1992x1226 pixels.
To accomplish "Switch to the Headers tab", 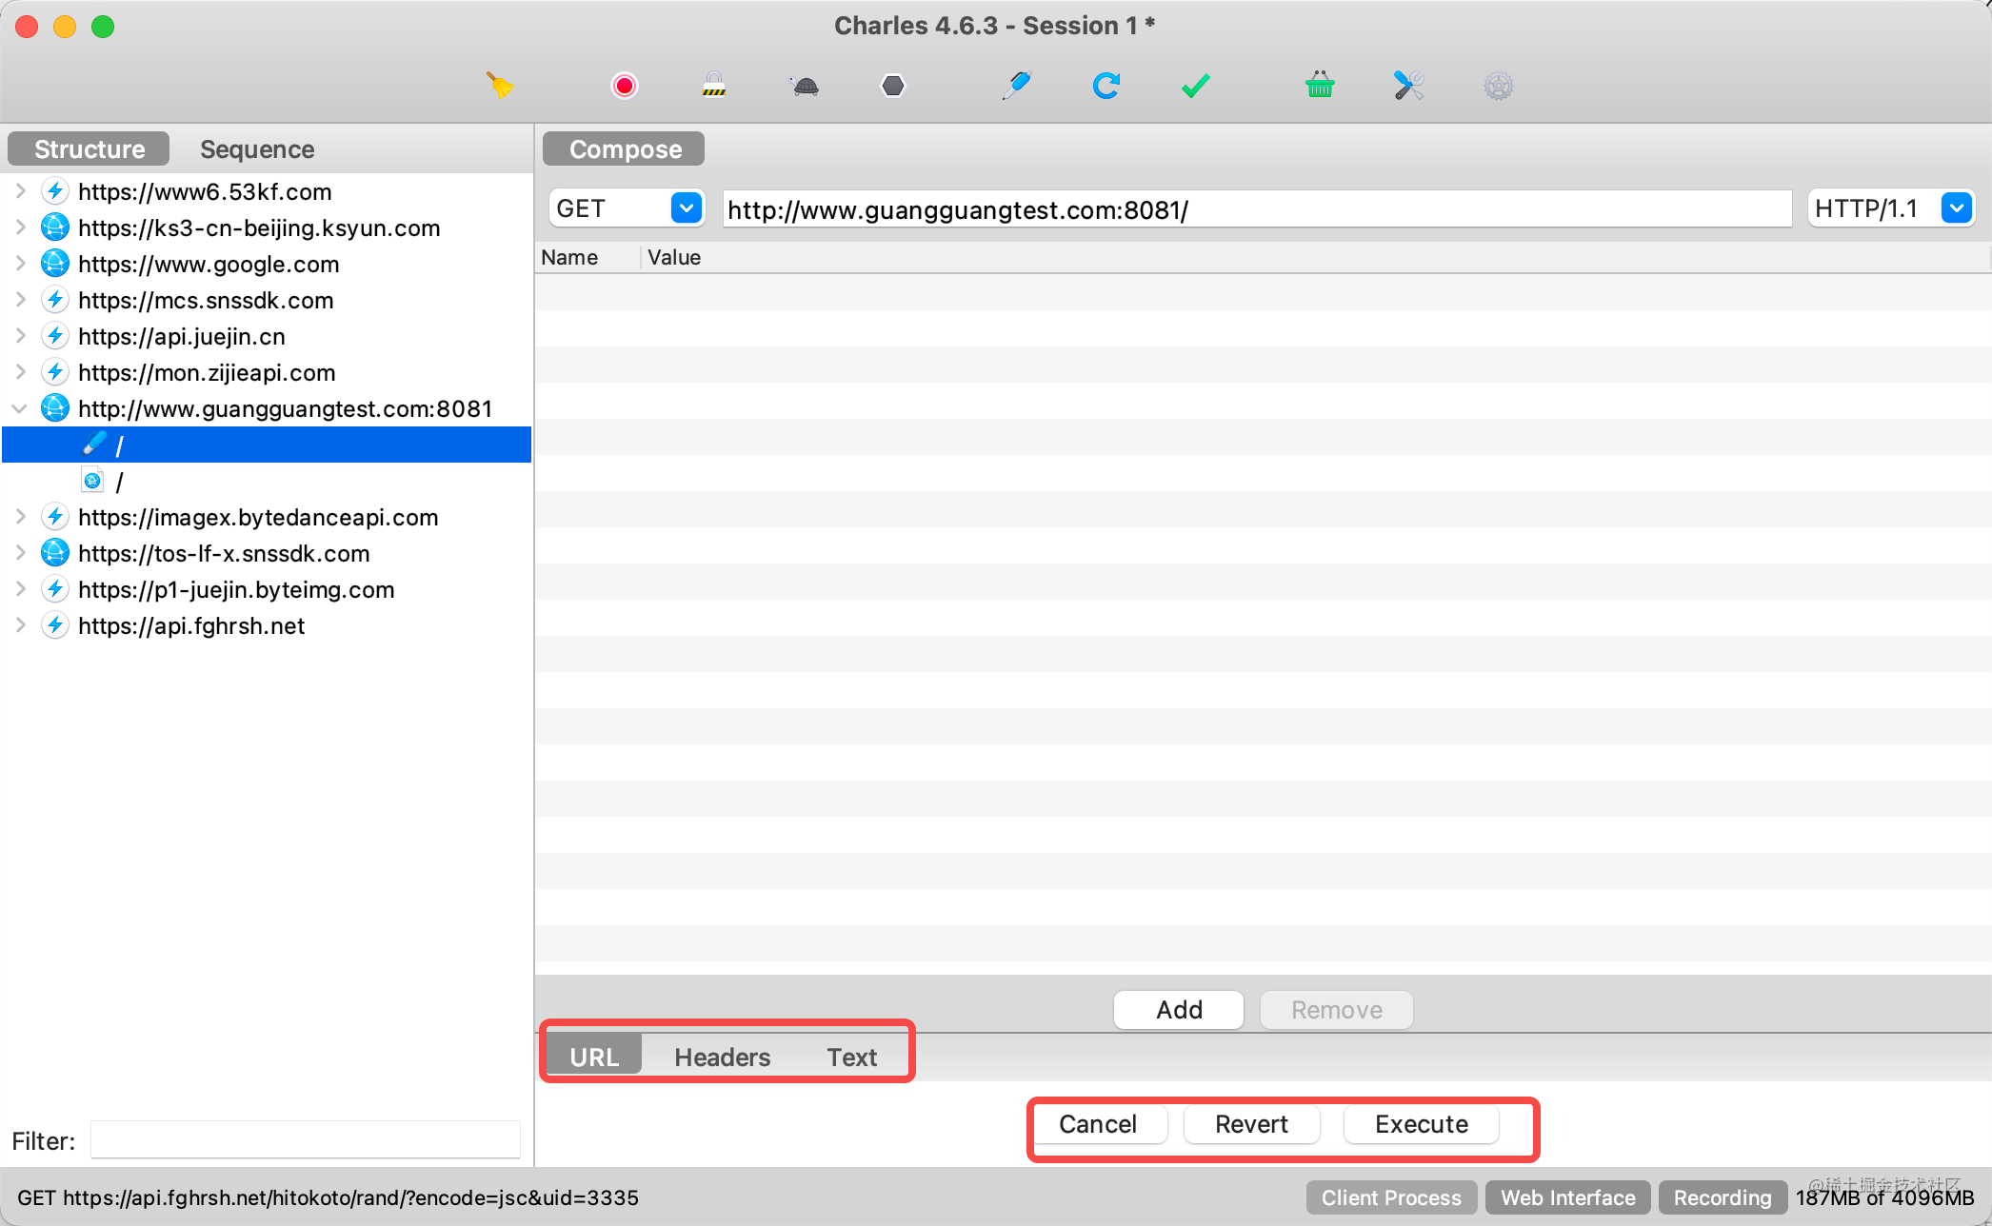I will point(722,1057).
